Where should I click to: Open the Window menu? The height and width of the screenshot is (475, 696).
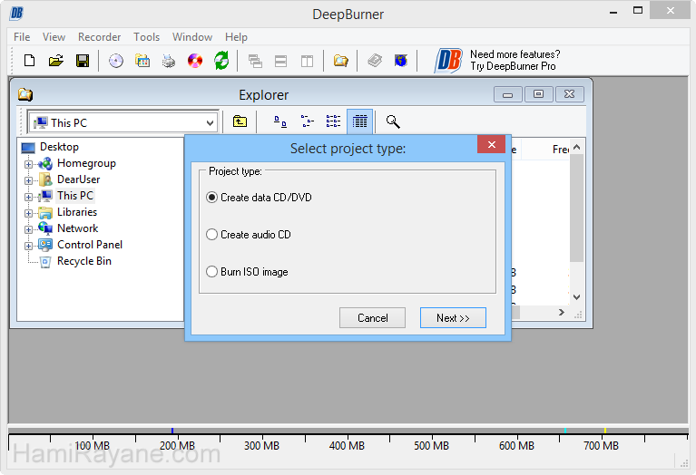click(192, 37)
